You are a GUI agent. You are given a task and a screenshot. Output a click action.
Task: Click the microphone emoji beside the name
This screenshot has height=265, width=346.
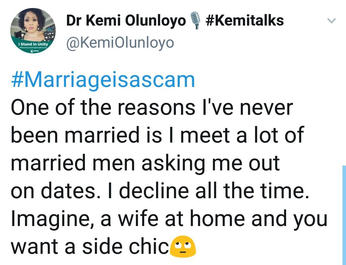click(x=195, y=20)
